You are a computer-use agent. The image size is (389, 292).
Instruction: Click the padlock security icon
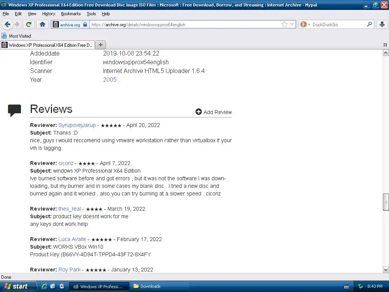85,24
